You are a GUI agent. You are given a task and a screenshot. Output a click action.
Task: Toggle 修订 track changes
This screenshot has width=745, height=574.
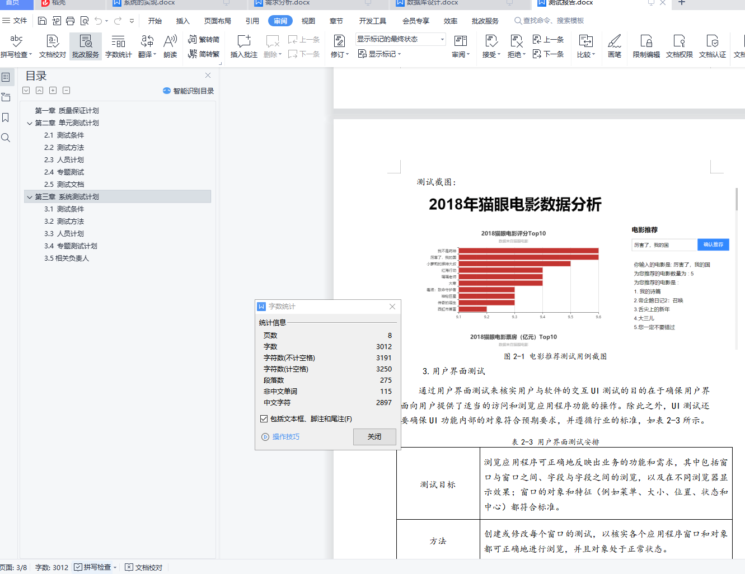coord(339,46)
